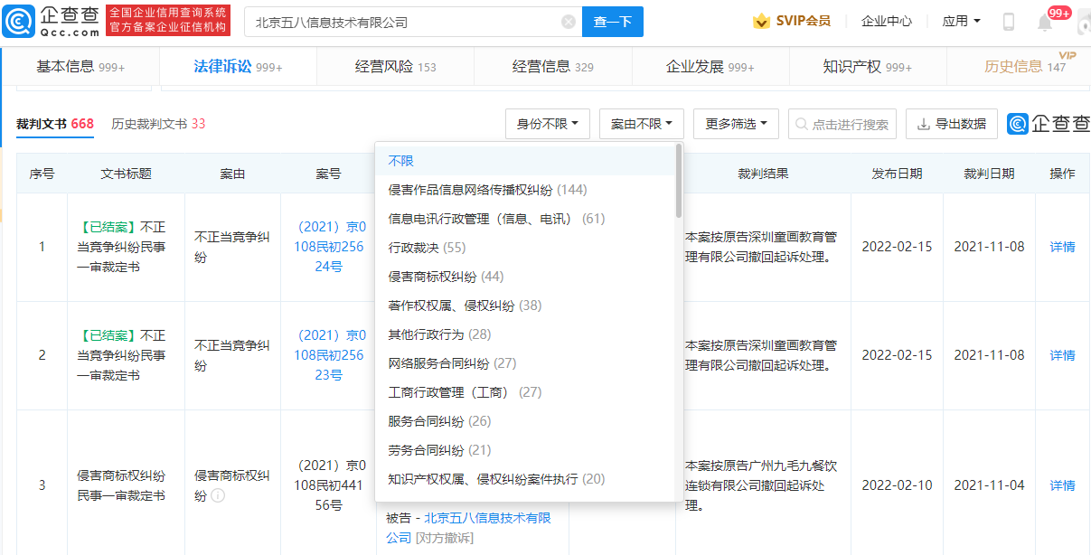
Task: Click the 2022-02-10 publication date cell
Action: tap(897, 485)
